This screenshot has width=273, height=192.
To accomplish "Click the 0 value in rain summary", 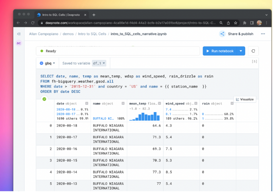I will tap(203, 114).
